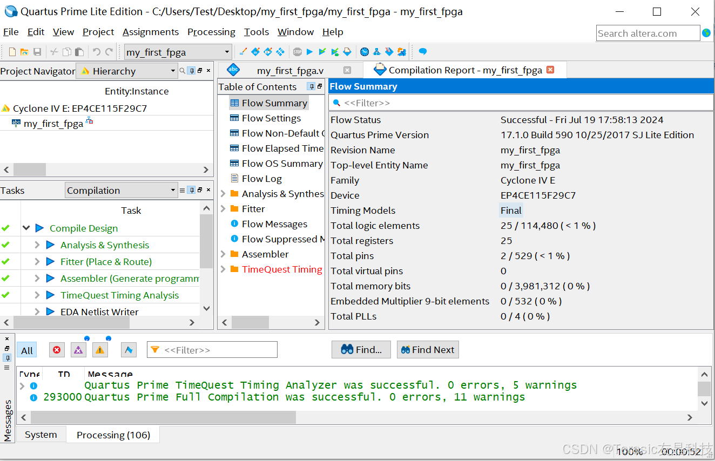The image size is (715, 461).
Task: Expand the Assembler folder in Table of Contents
Action: pyautogui.click(x=223, y=254)
